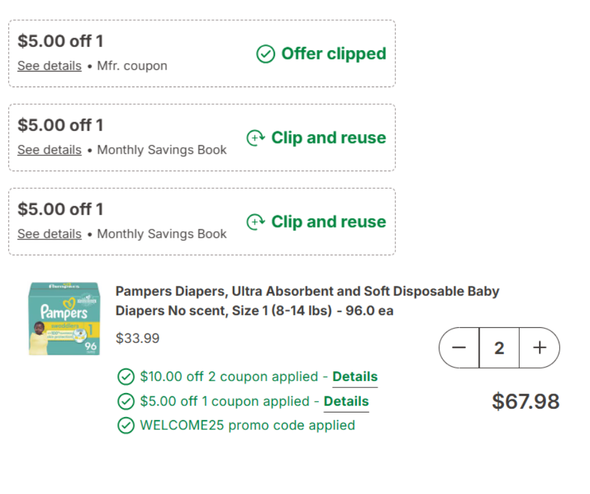The height and width of the screenshot is (494, 590).
Task: Click the Clip and reuse icon on the last coupon
Action: point(255,222)
